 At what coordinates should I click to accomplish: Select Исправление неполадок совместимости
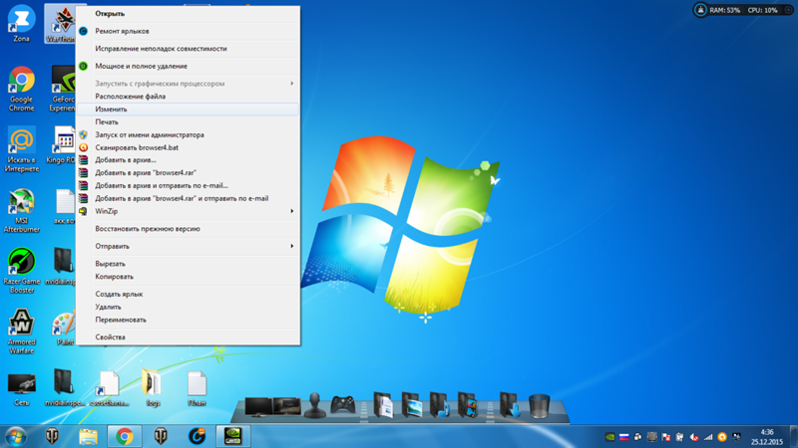click(188, 49)
